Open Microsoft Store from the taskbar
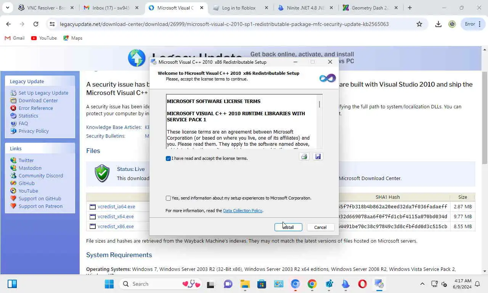 [x=262, y=284]
